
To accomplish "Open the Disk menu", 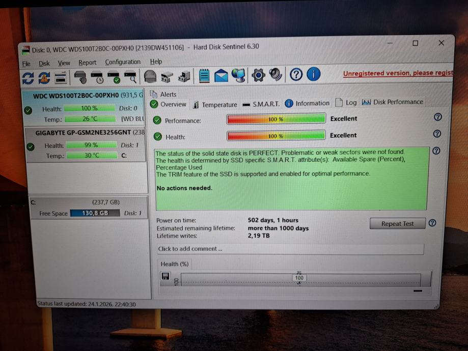I will 44,64.
